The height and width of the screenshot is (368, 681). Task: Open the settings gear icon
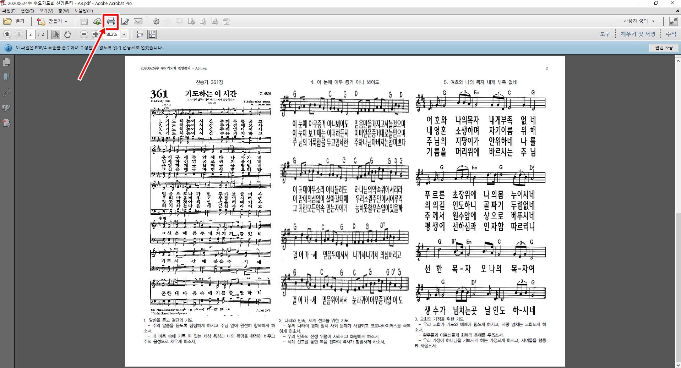coord(156,21)
